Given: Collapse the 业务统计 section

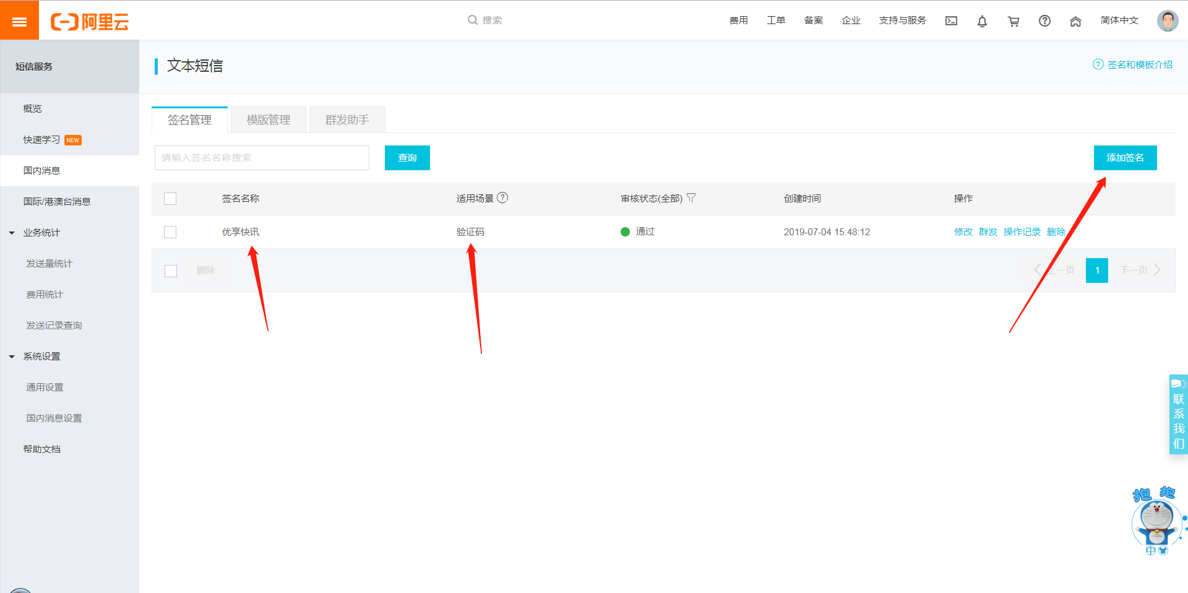Looking at the screenshot, I should coord(12,233).
